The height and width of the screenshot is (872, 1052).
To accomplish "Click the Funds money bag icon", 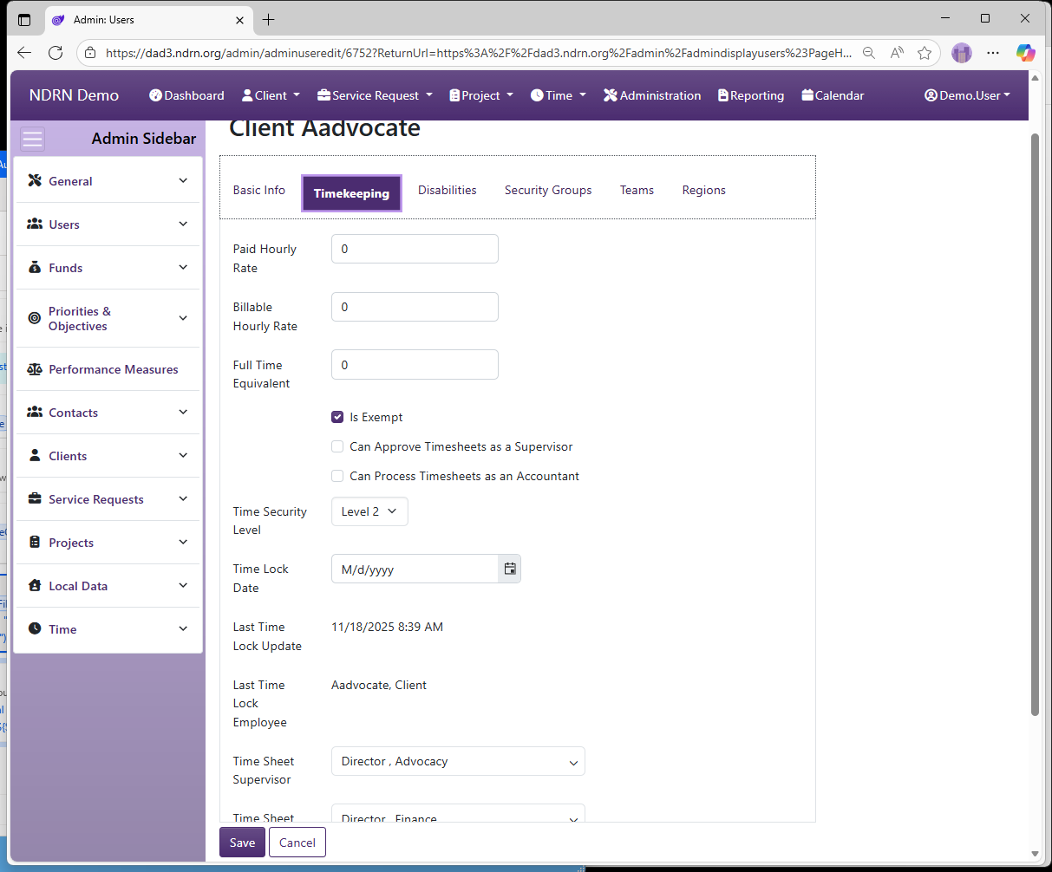I will [35, 267].
